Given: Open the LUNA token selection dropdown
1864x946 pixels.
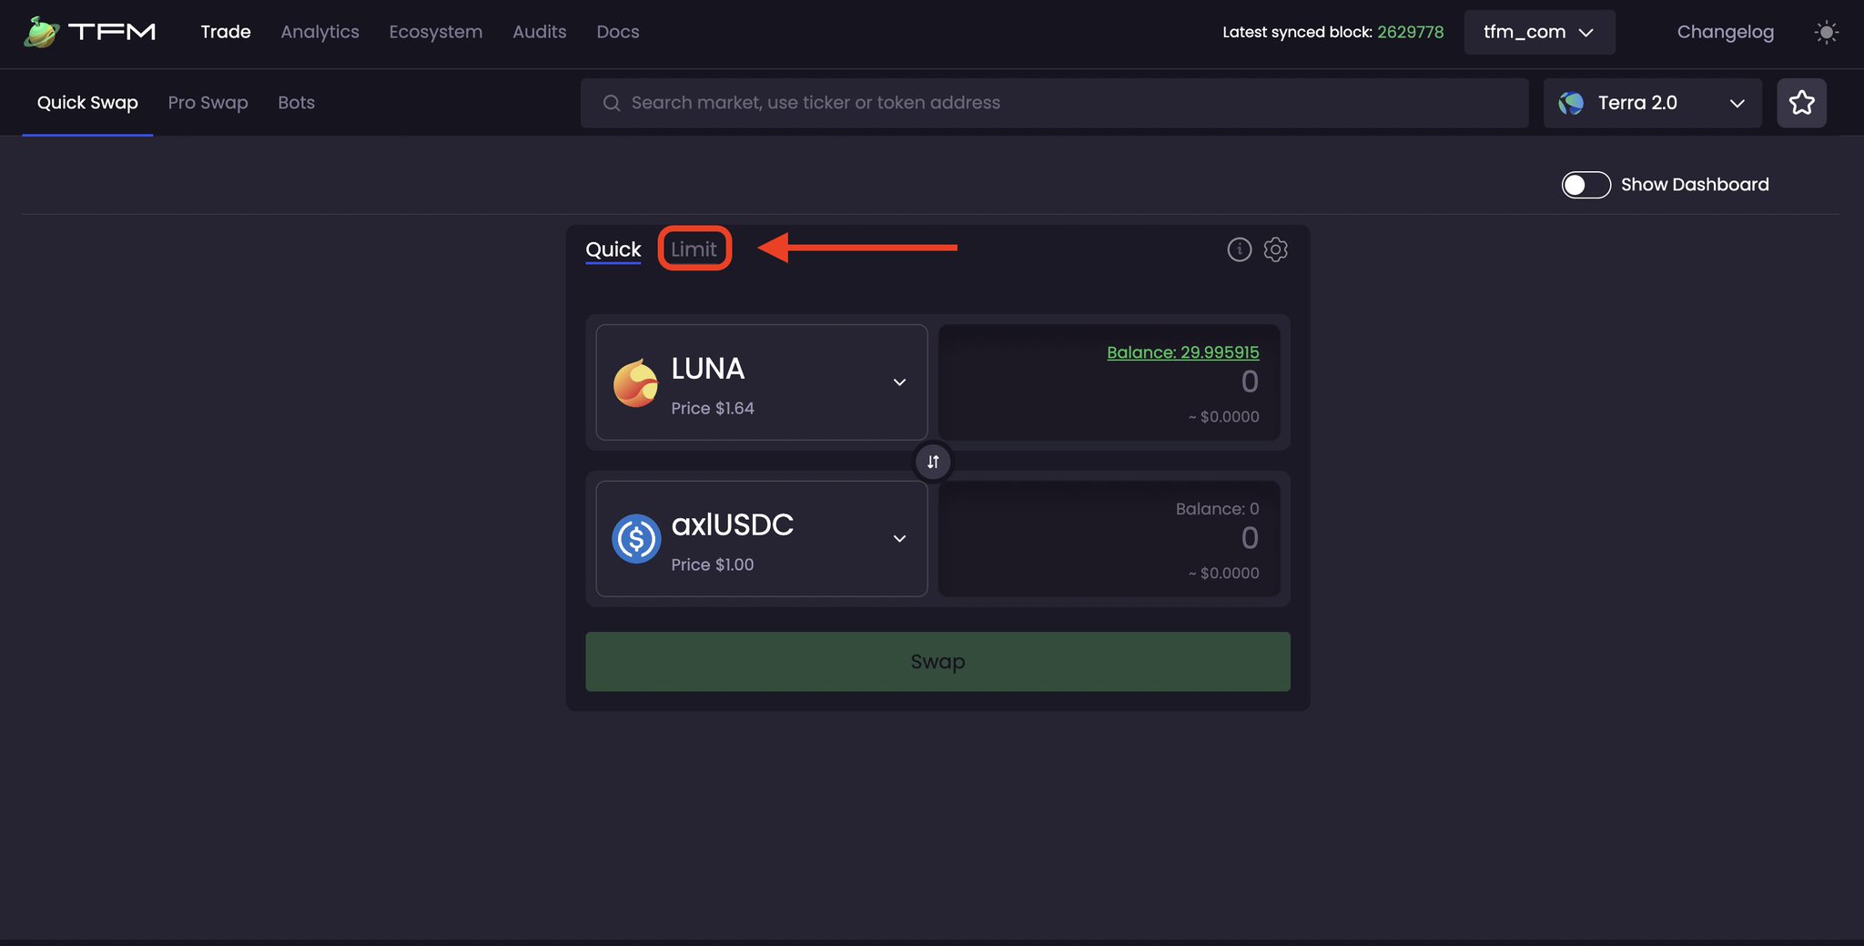Looking at the screenshot, I should click(x=899, y=382).
